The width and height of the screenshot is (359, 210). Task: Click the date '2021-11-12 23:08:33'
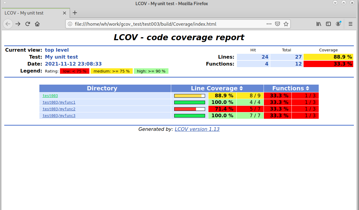(73, 64)
